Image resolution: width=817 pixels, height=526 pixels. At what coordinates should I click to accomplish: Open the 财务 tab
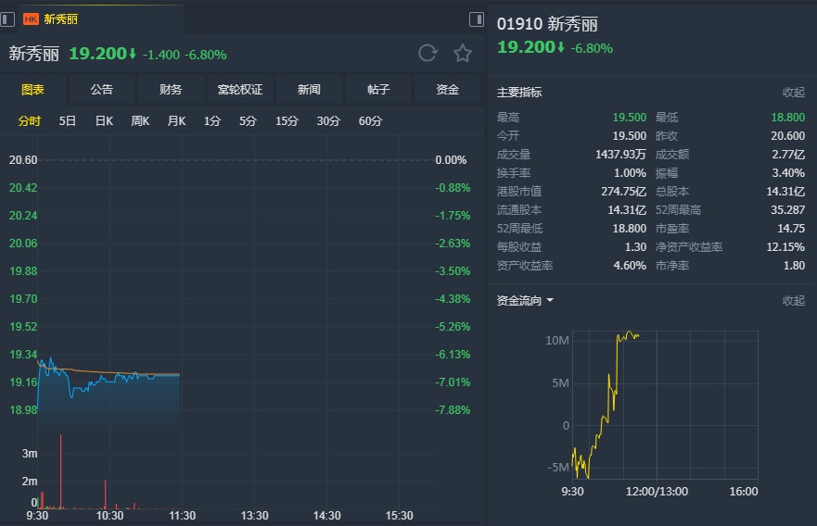tap(171, 90)
